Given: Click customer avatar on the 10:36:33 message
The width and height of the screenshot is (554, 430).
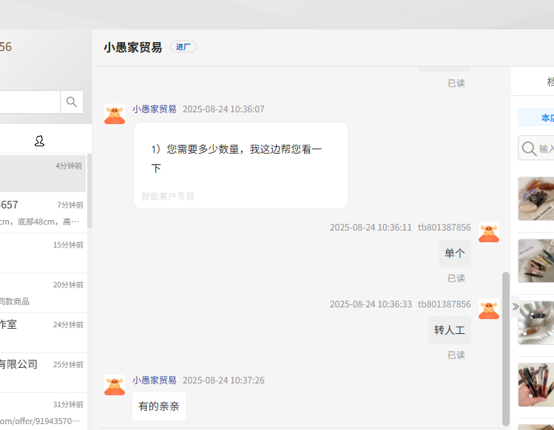Looking at the screenshot, I should pyautogui.click(x=488, y=309).
